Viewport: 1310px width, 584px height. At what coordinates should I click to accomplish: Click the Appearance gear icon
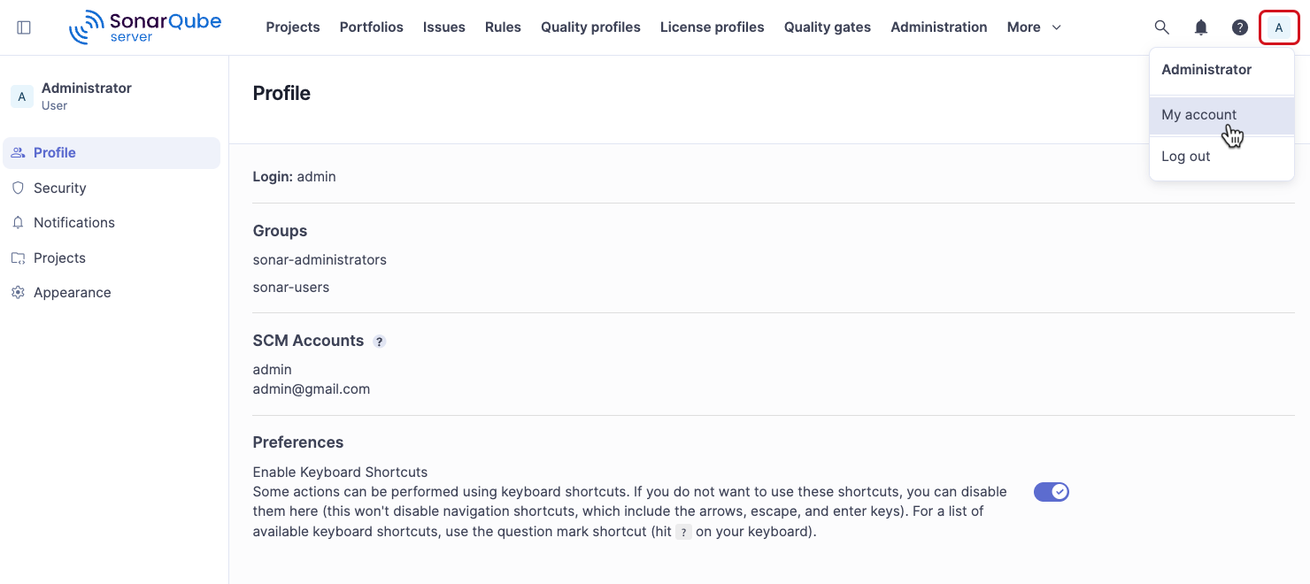tap(18, 292)
